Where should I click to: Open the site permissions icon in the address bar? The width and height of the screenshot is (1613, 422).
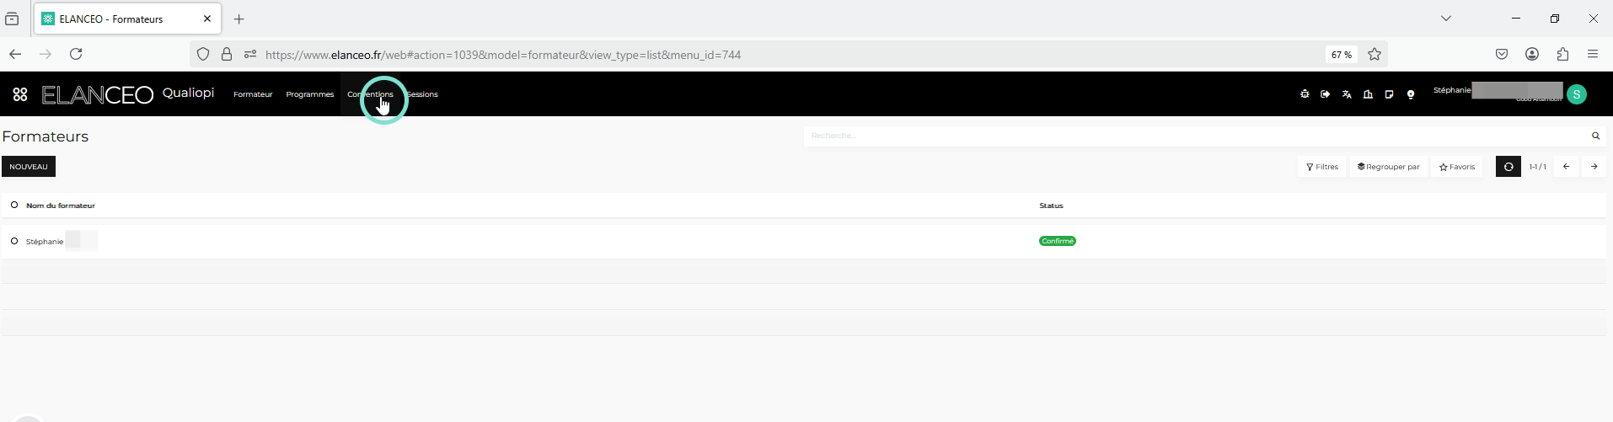[x=249, y=55]
